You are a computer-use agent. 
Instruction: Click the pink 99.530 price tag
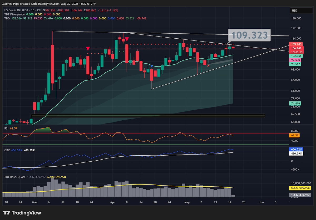296,60
